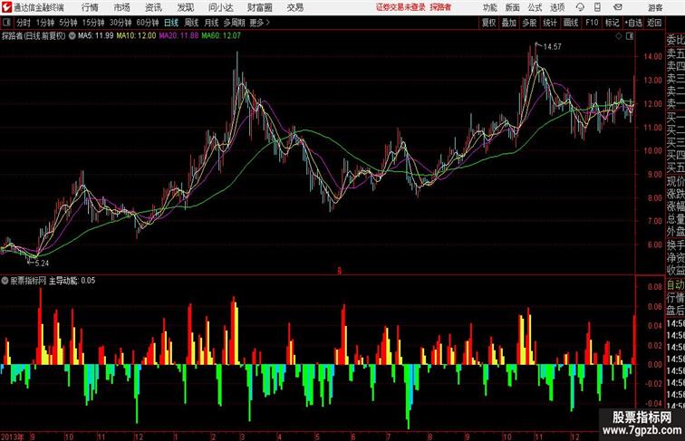This screenshot has height=441, width=685.
Task: Switch to 30分钟 period tab
Action: pos(121,23)
